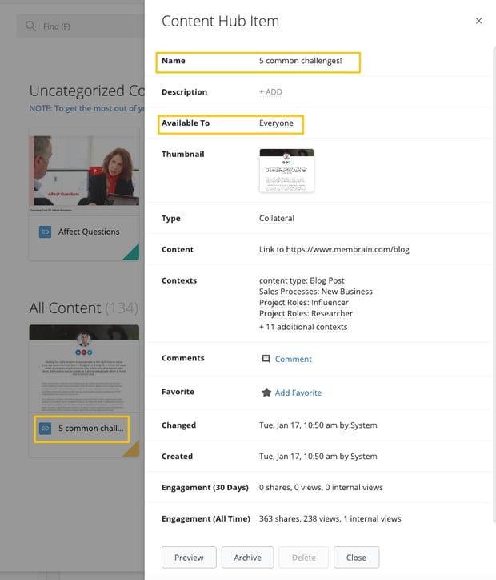This screenshot has width=496, height=580.
Task: Edit the Name field value
Action: pos(300,61)
